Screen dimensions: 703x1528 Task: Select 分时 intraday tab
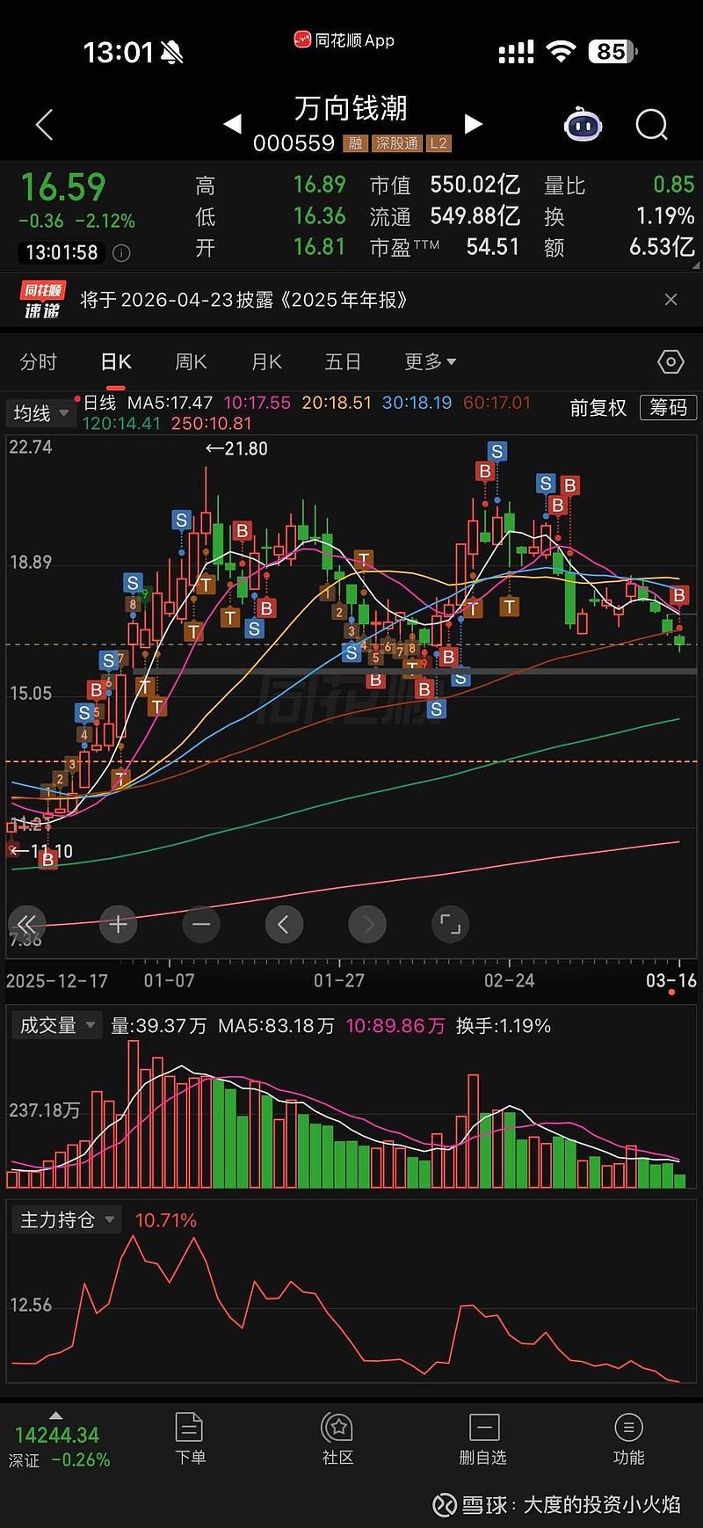pyautogui.click(x=38, y=362)
